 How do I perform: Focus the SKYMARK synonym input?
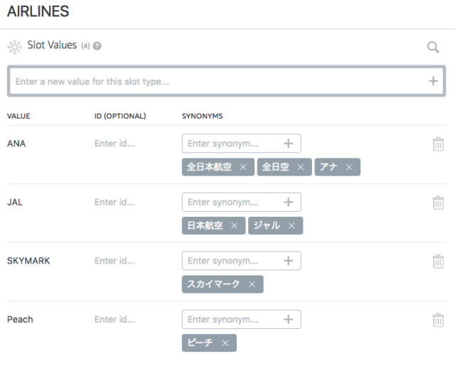tap(242, 261)
